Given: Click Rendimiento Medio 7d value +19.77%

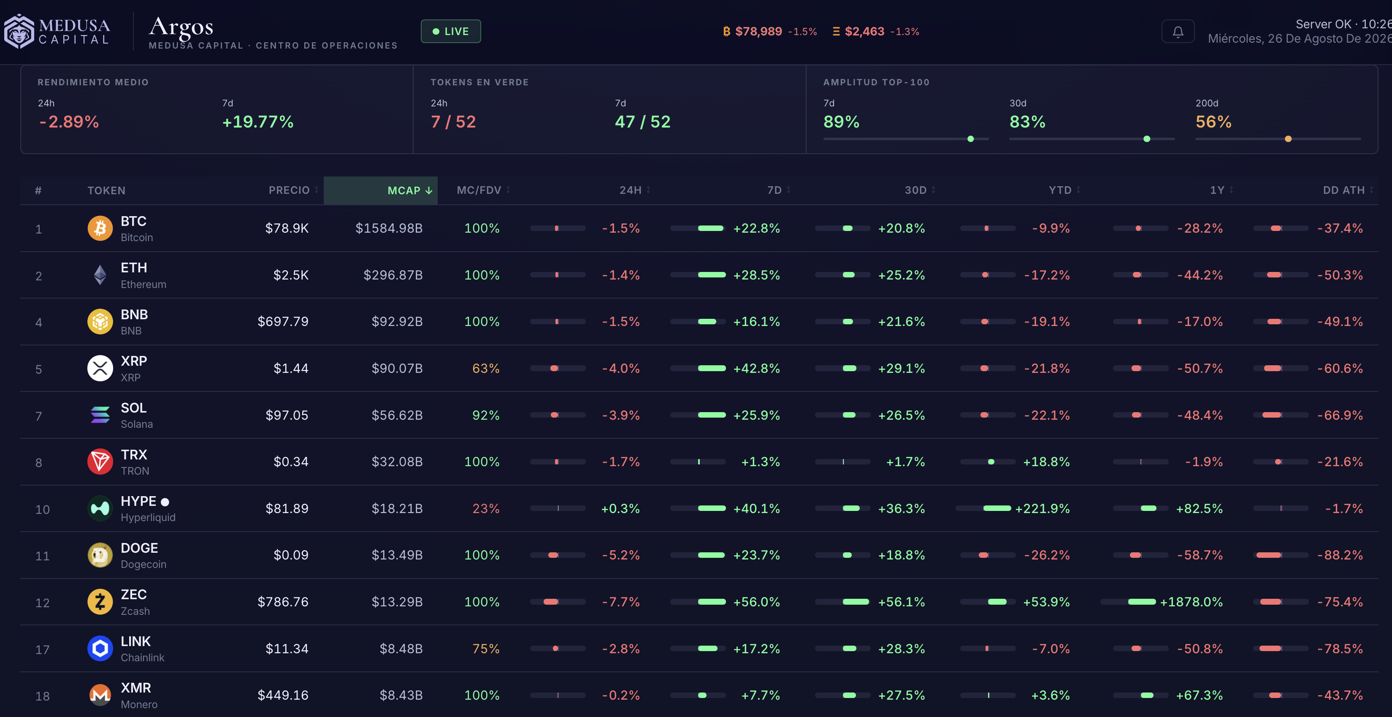Looking at the screenshot, I should 258,122.
